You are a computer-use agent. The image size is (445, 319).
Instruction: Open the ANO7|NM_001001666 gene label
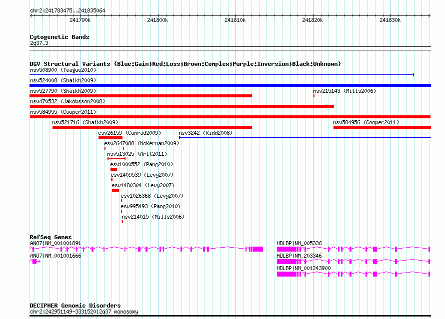pos(55,256)
